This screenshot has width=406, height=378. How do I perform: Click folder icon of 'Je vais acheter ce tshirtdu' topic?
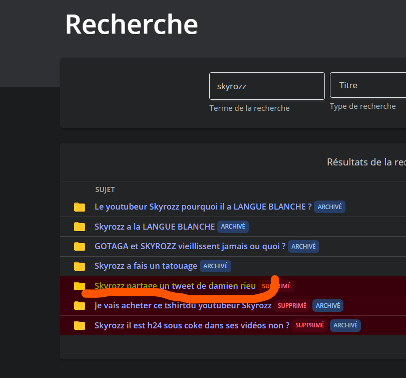80,305
